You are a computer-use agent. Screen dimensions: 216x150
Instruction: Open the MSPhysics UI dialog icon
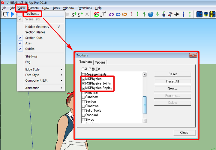6,14
